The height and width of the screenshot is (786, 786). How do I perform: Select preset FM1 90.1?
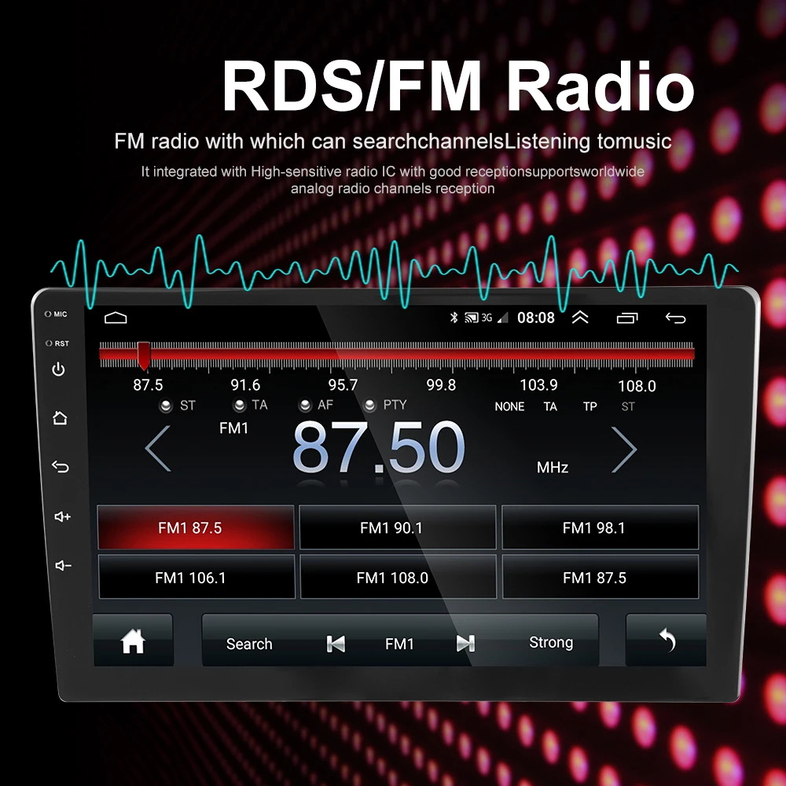pyautogui.click(x=398, y=527)
